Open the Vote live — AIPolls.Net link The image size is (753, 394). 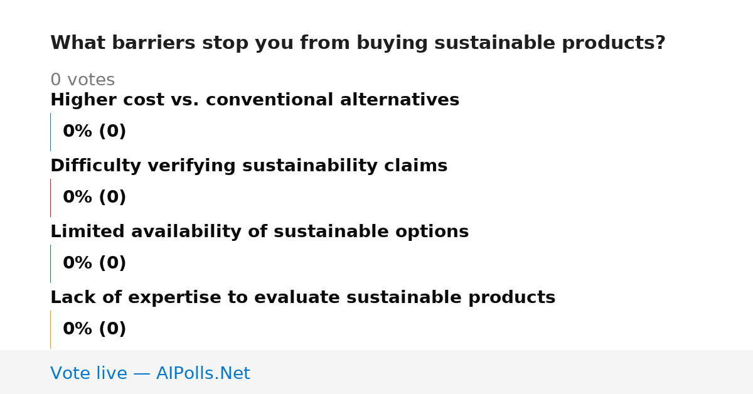pyautogui.click(x=150, y=373)
